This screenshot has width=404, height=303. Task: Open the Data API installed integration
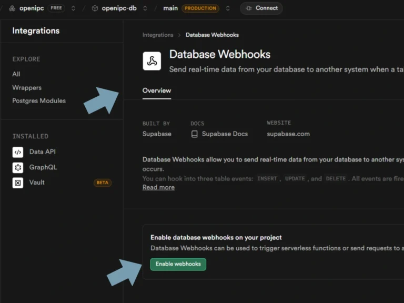42,151
